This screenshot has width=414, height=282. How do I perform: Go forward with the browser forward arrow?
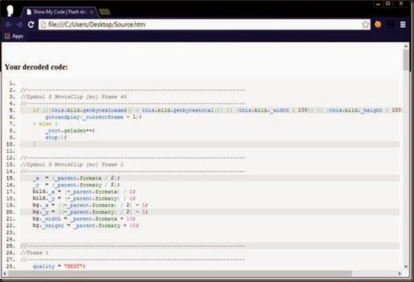pyautogui.click(x=20, y=25)
